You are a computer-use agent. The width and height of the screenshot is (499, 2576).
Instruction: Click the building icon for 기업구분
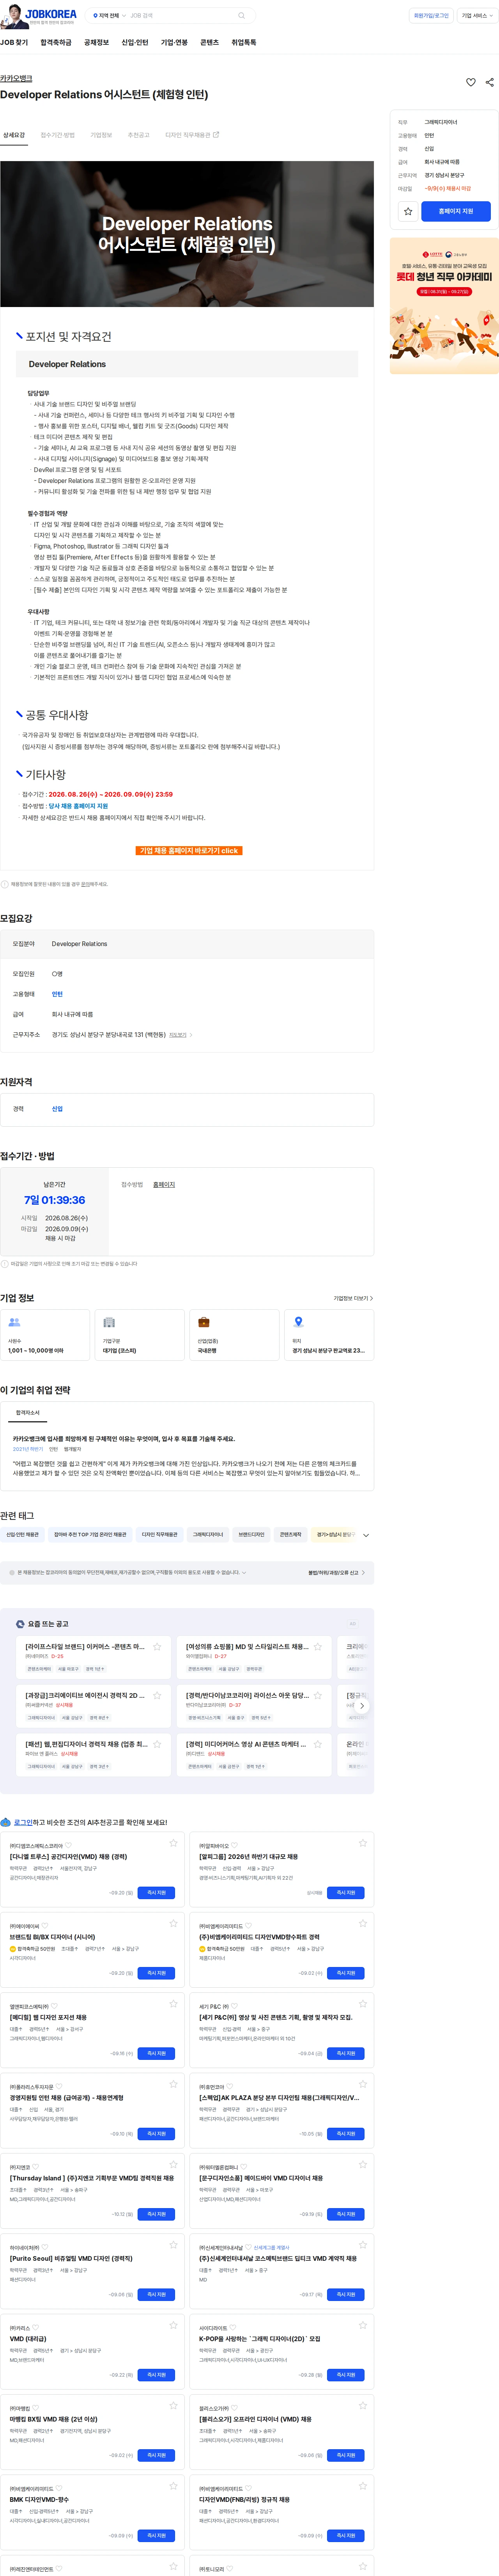(109, 1322)
